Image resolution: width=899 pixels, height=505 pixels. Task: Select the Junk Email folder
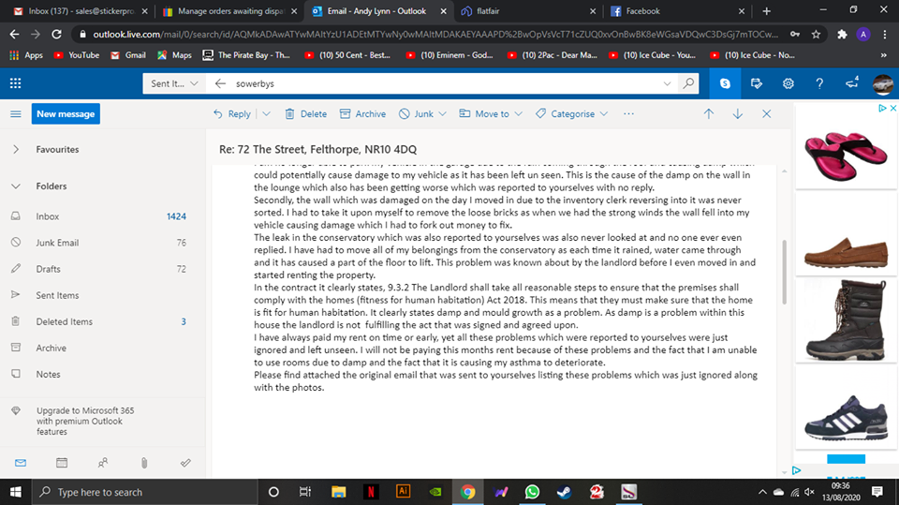click(57, 243)
